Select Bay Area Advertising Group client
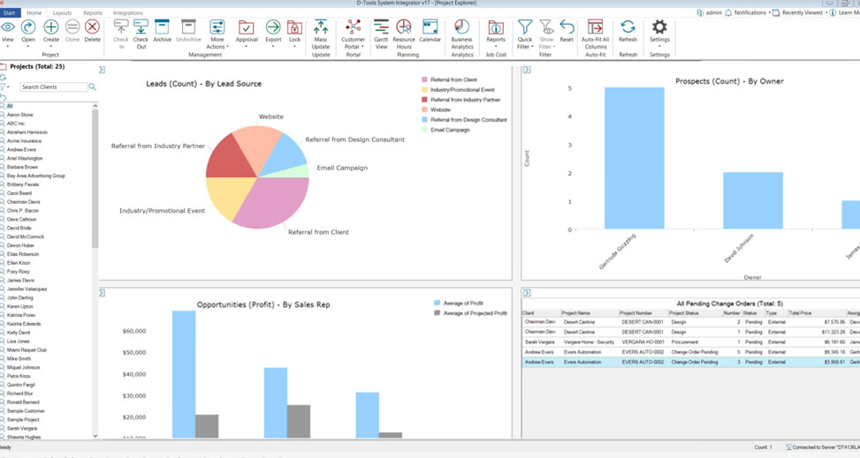 [35, 176]
